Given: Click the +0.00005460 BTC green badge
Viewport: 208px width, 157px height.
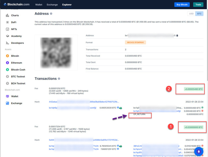Looking at the screenshot, I should [194, 89].
